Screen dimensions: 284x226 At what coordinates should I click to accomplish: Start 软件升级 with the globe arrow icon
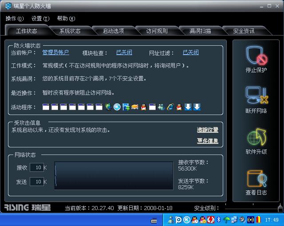click(x=256, y=137)
